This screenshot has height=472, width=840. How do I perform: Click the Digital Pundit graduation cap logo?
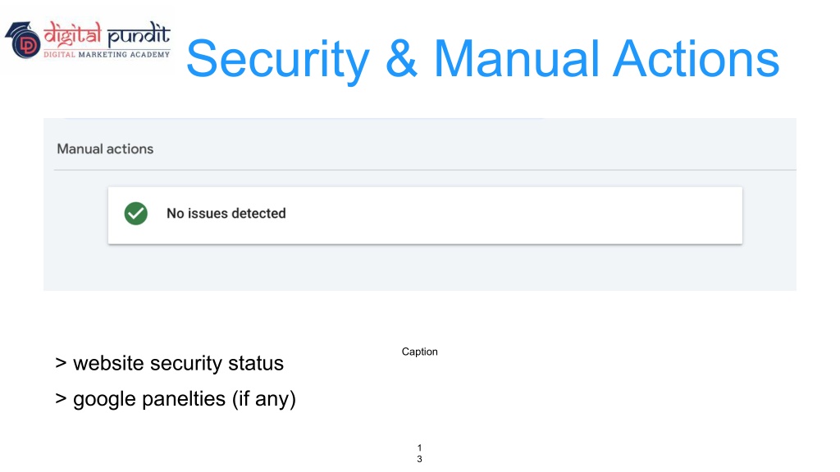click(22, 39)
